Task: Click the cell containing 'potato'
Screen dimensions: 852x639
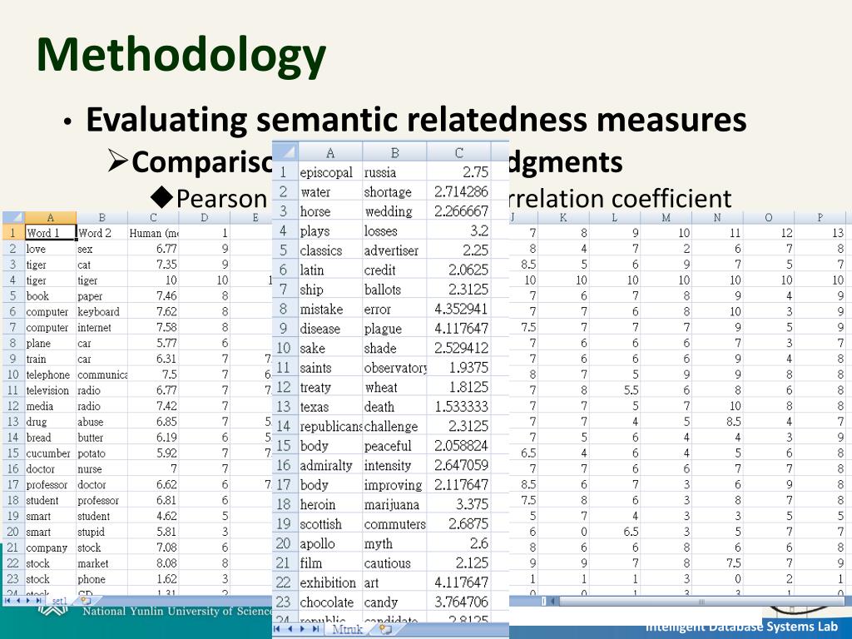Action: (x=102, y=453)
